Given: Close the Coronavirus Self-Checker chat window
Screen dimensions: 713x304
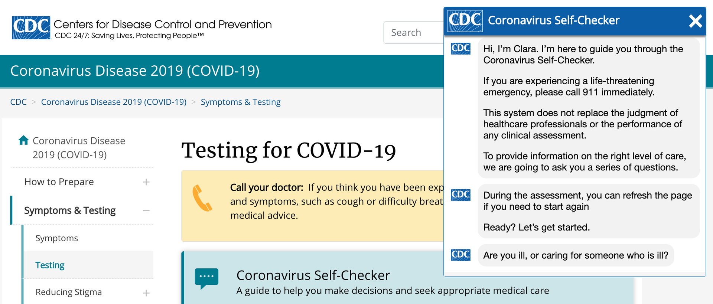Looking at the screenshot, I should pyautogui.click(x=695, y=21).
